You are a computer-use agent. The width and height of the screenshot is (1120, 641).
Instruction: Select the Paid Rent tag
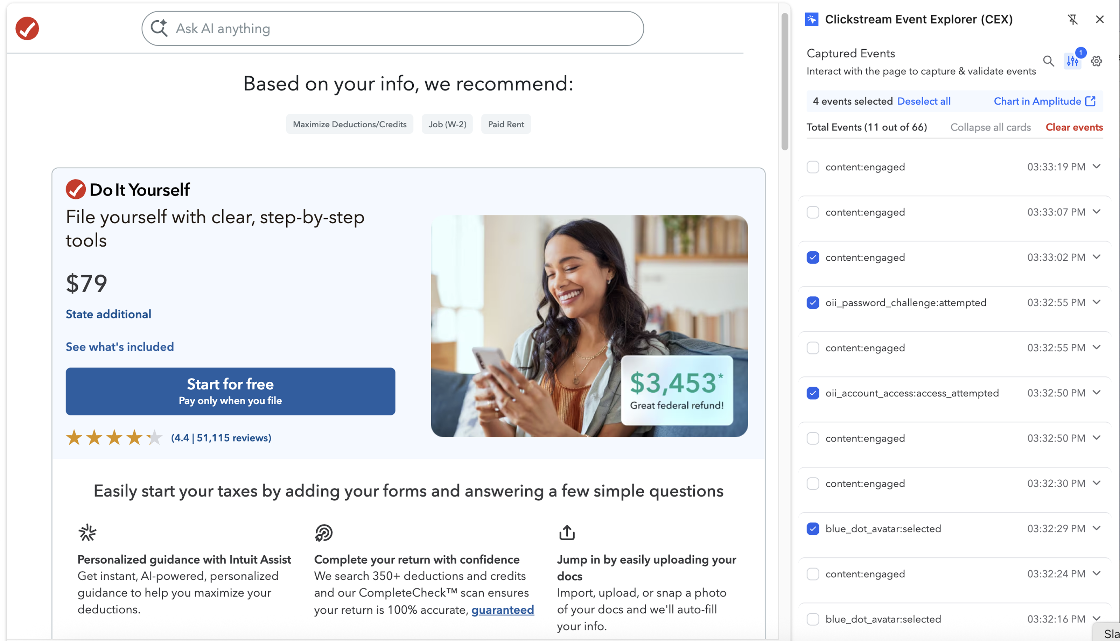(x=506, y=124)
